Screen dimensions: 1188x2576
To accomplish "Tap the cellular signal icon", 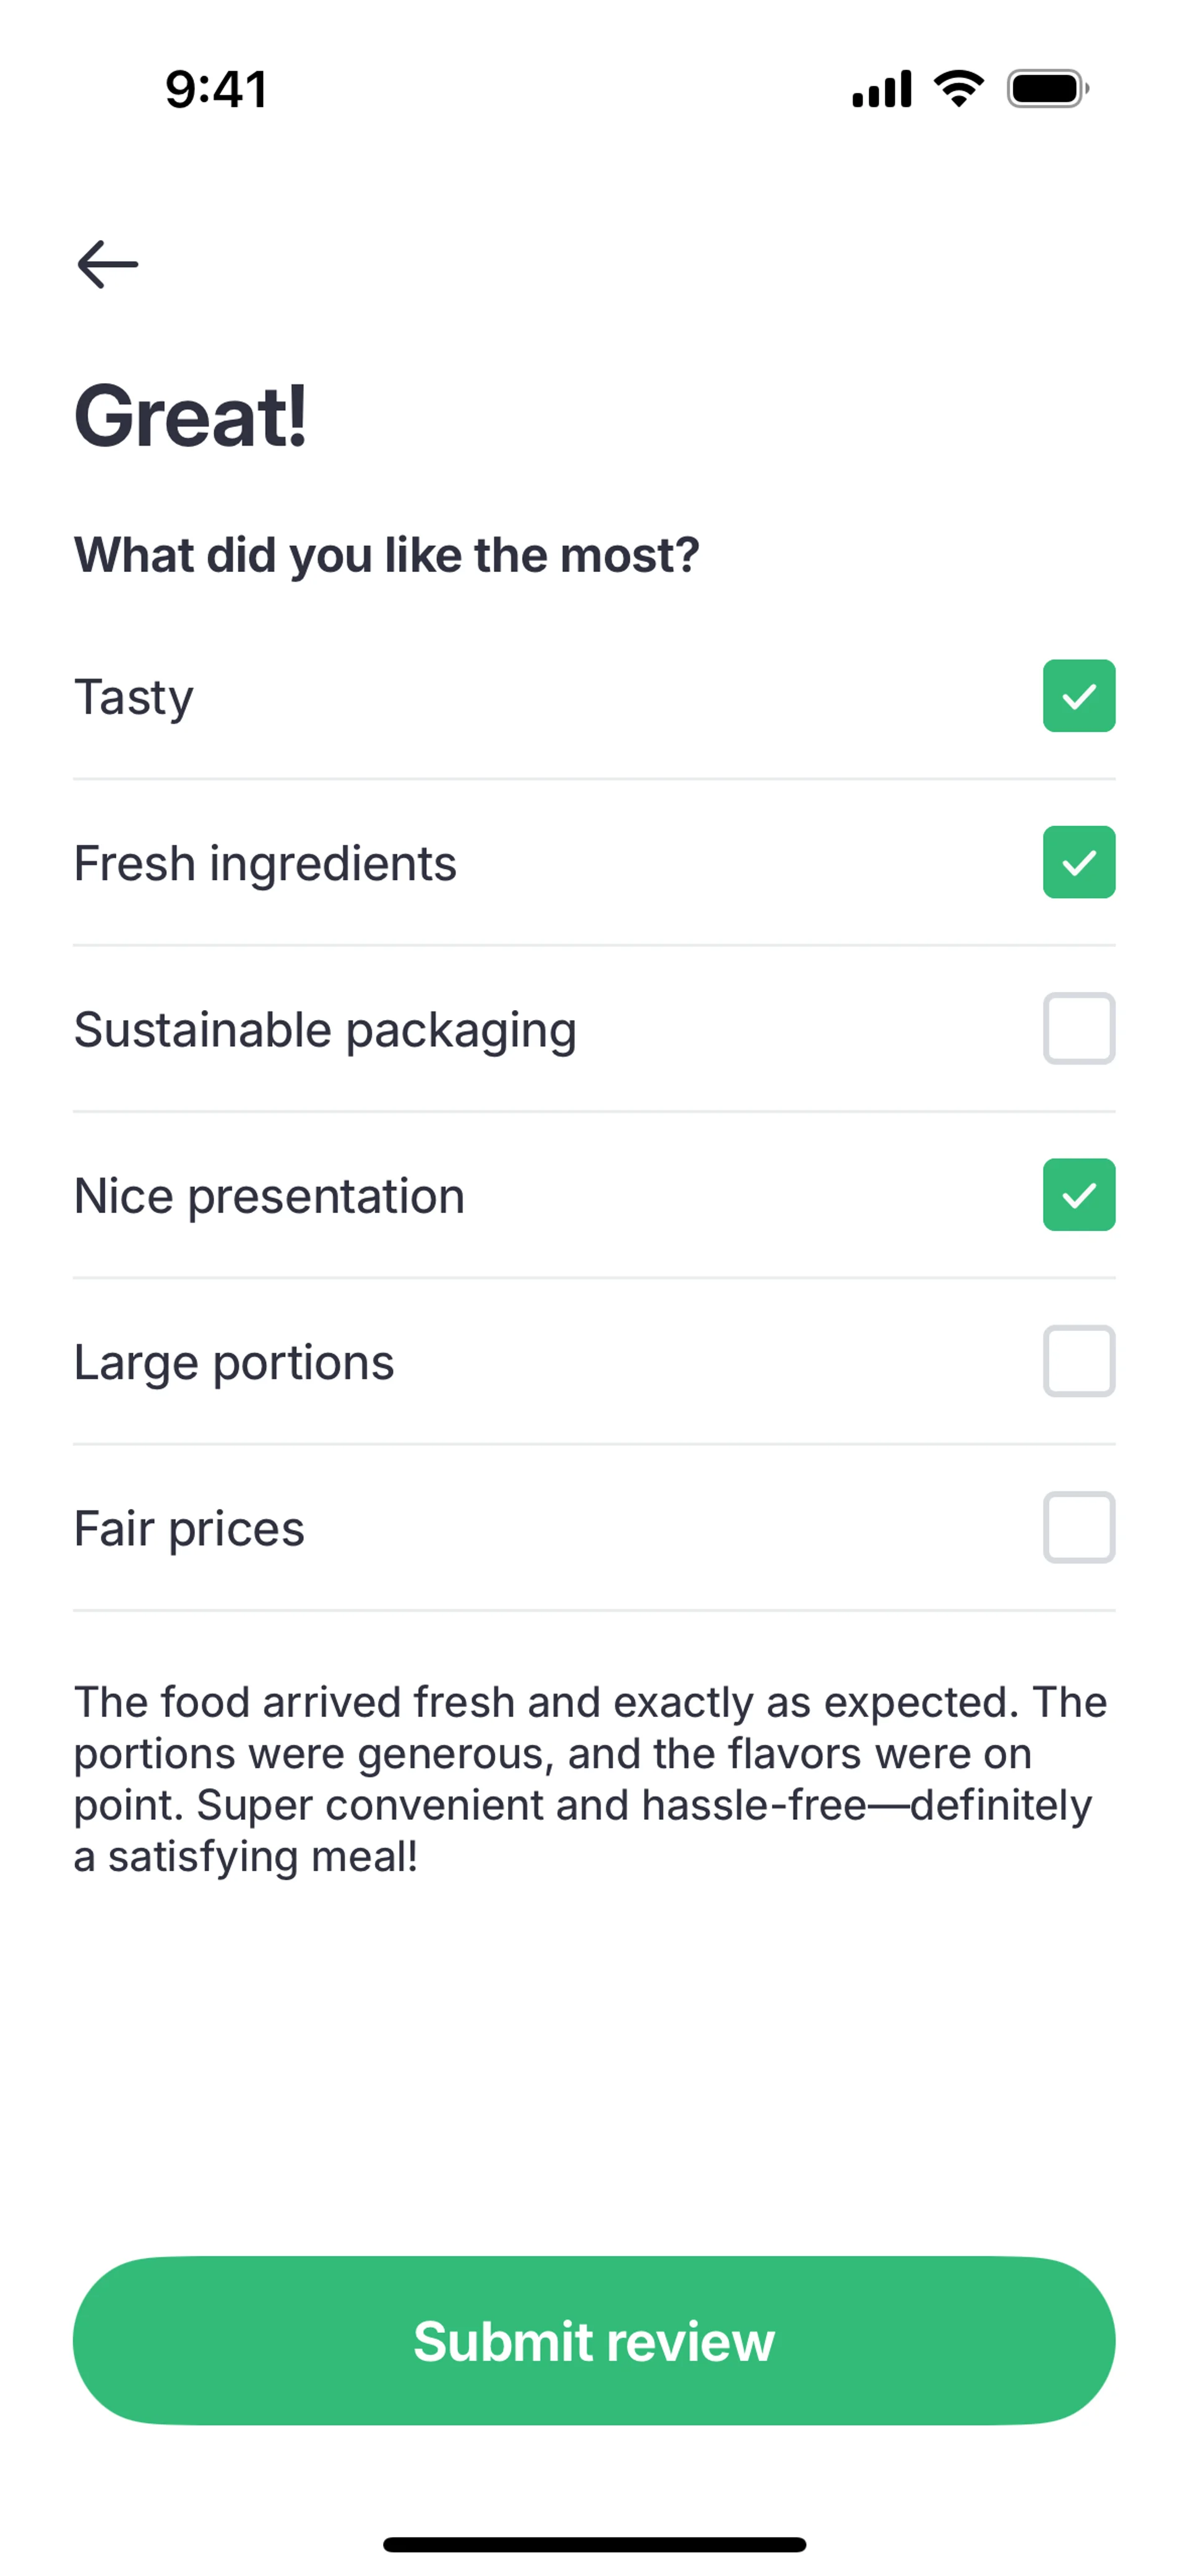I will coord(881,89).
